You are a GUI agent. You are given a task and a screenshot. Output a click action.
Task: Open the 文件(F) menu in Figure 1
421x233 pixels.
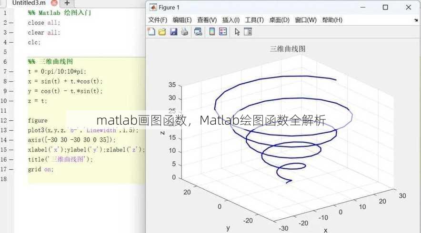click(158, 20)
